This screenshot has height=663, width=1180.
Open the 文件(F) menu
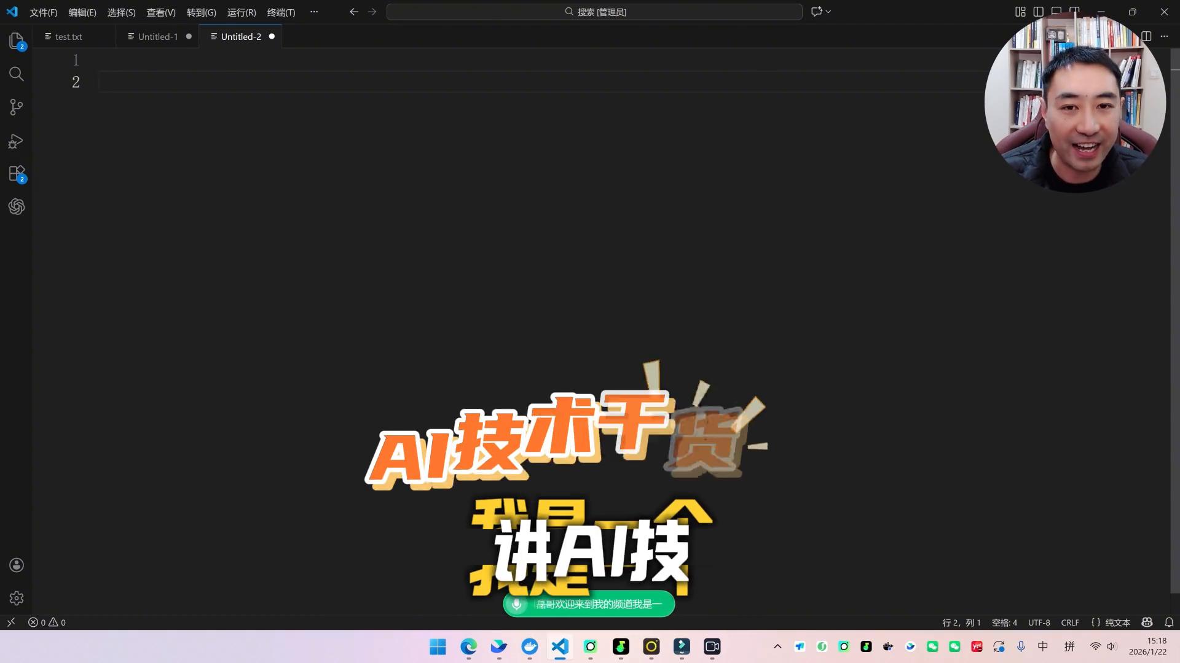coord(43,12)
